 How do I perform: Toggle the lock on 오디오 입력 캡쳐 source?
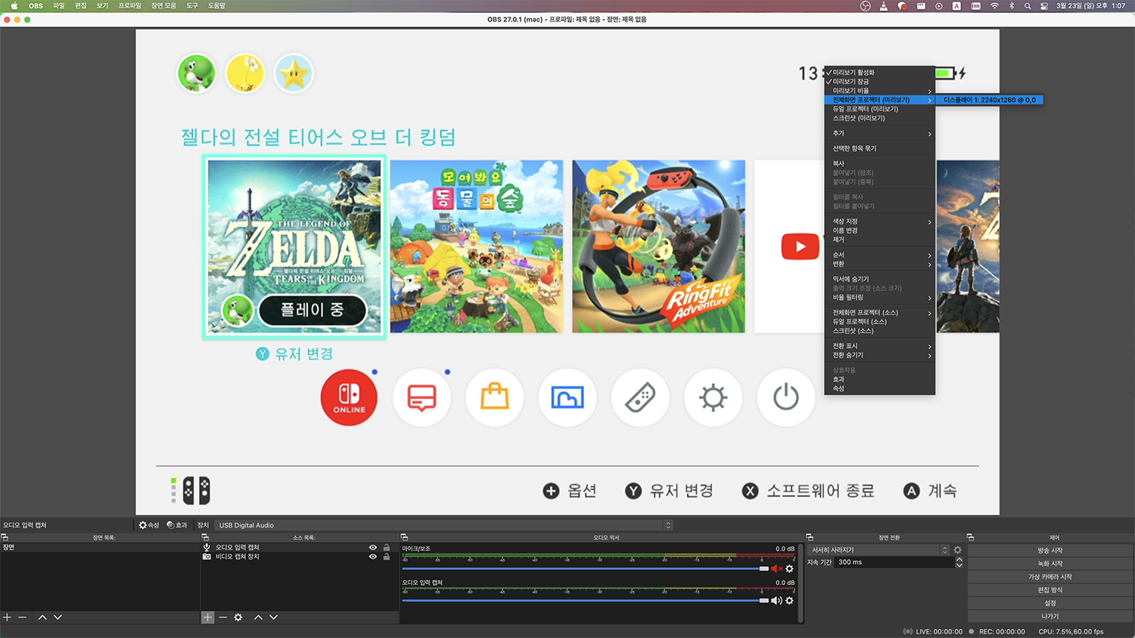pyautogui.click(x=387, y=547)
